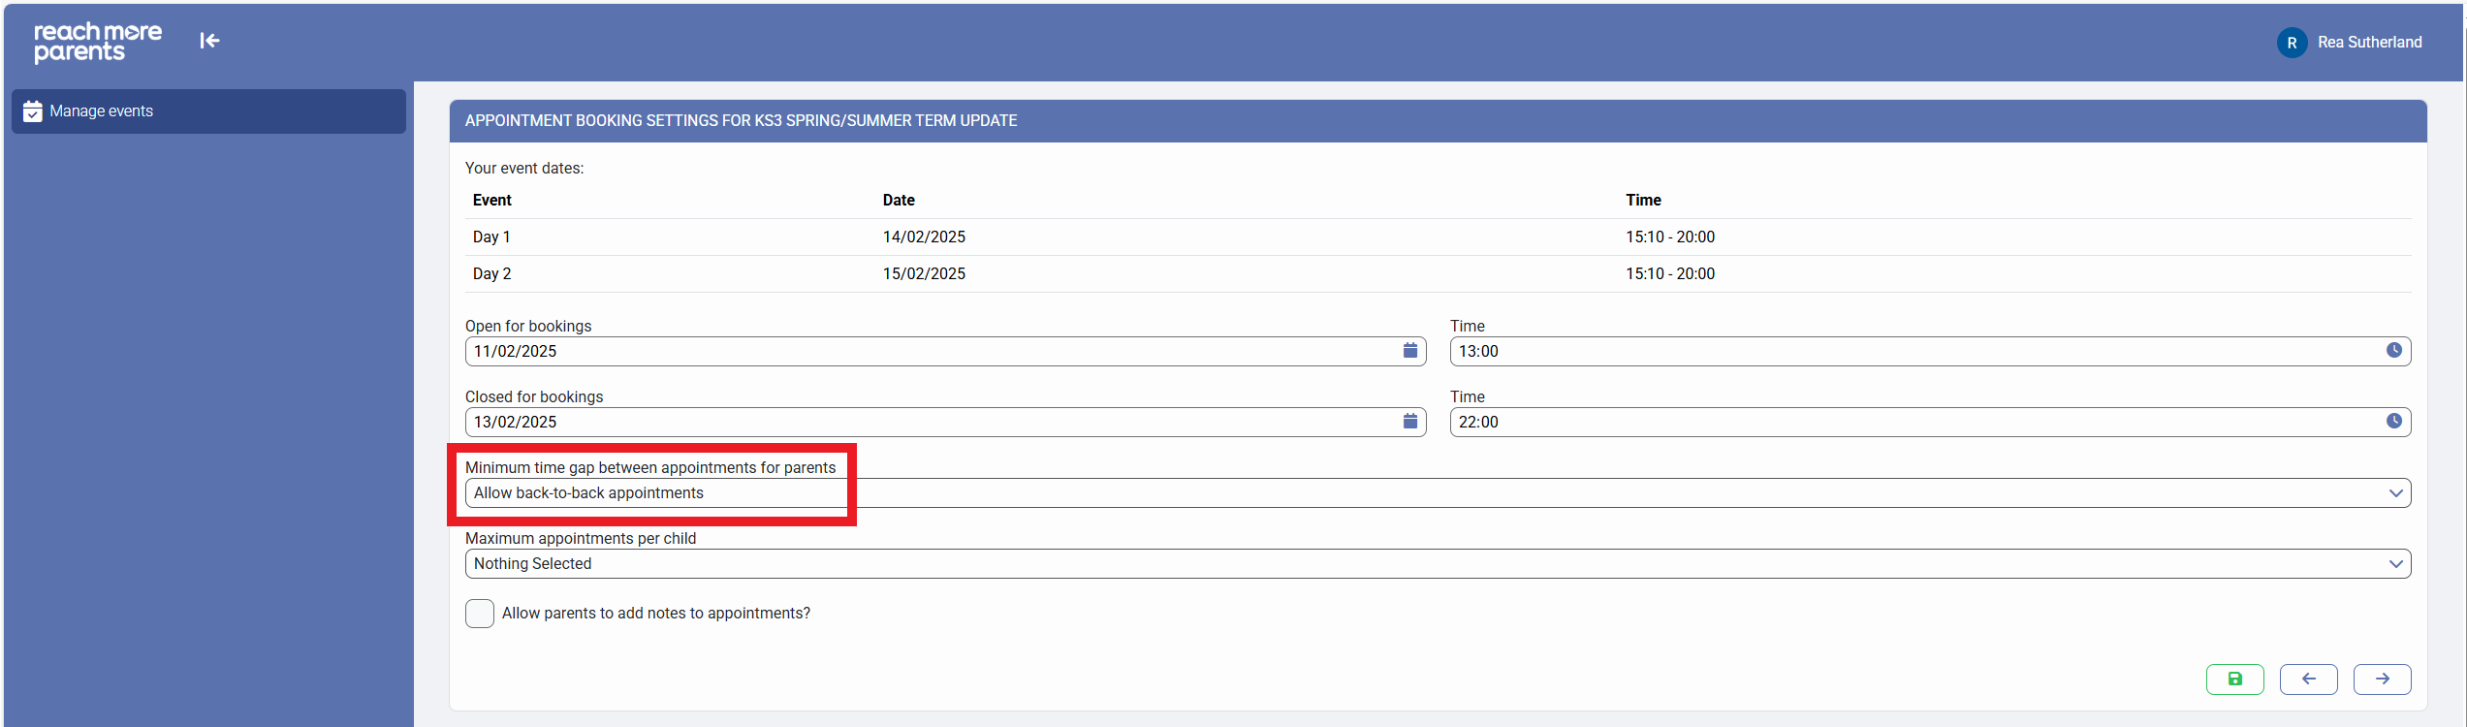Click the user avatar R icon
This screenshot has width=2467, height=727.
[2292, 43]
